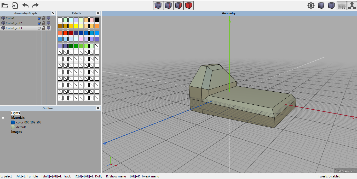Close the Palette panel

[98, 13]
